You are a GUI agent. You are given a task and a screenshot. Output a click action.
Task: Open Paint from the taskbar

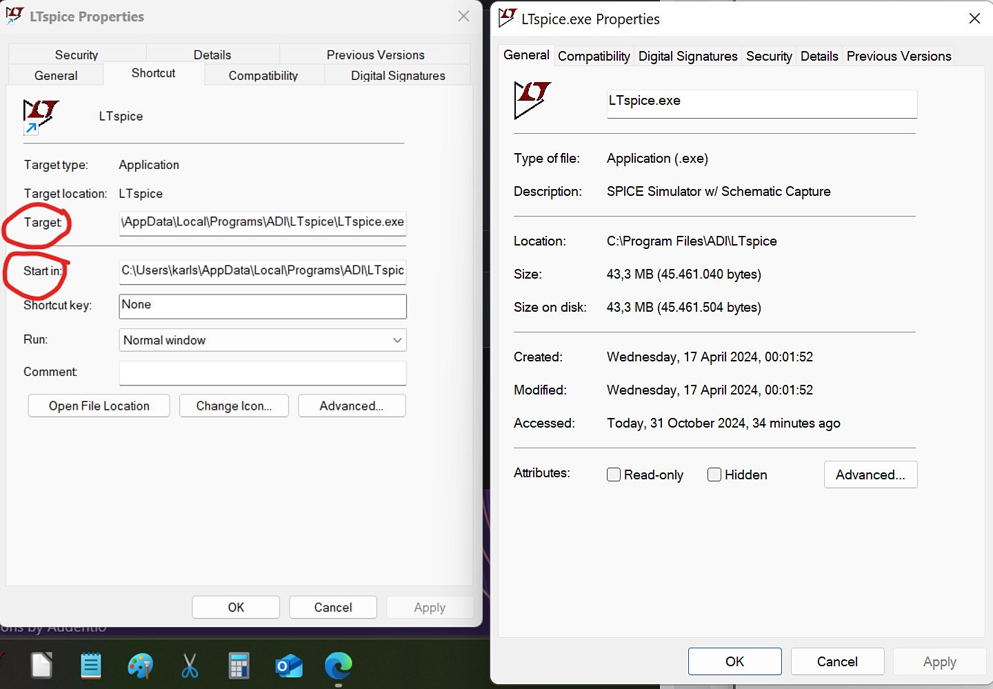(x=140, y=666)
